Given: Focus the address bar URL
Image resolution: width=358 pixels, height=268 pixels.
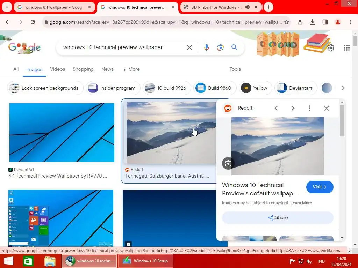Looking at the screenshot, I should (165, 22).
